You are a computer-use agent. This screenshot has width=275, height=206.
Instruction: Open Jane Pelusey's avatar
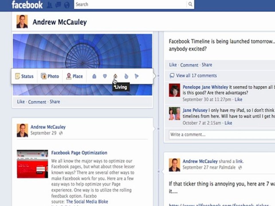(x=174, y=114)
